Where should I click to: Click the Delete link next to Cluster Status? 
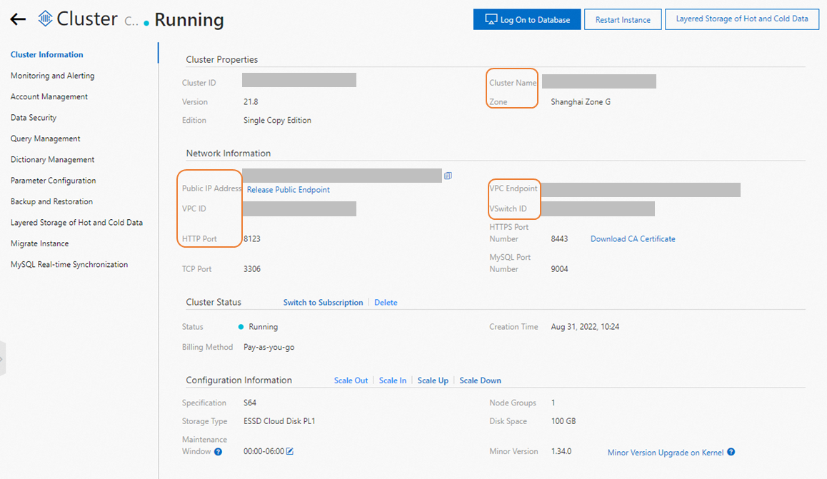tap(386, 302)
